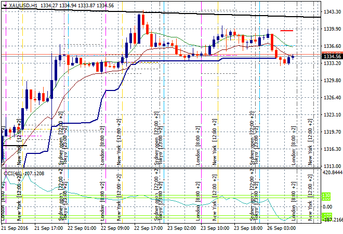The image size is (343, 234).
Task: Click the 1319.70 price axis label
Action: click(x=332, y=132)
